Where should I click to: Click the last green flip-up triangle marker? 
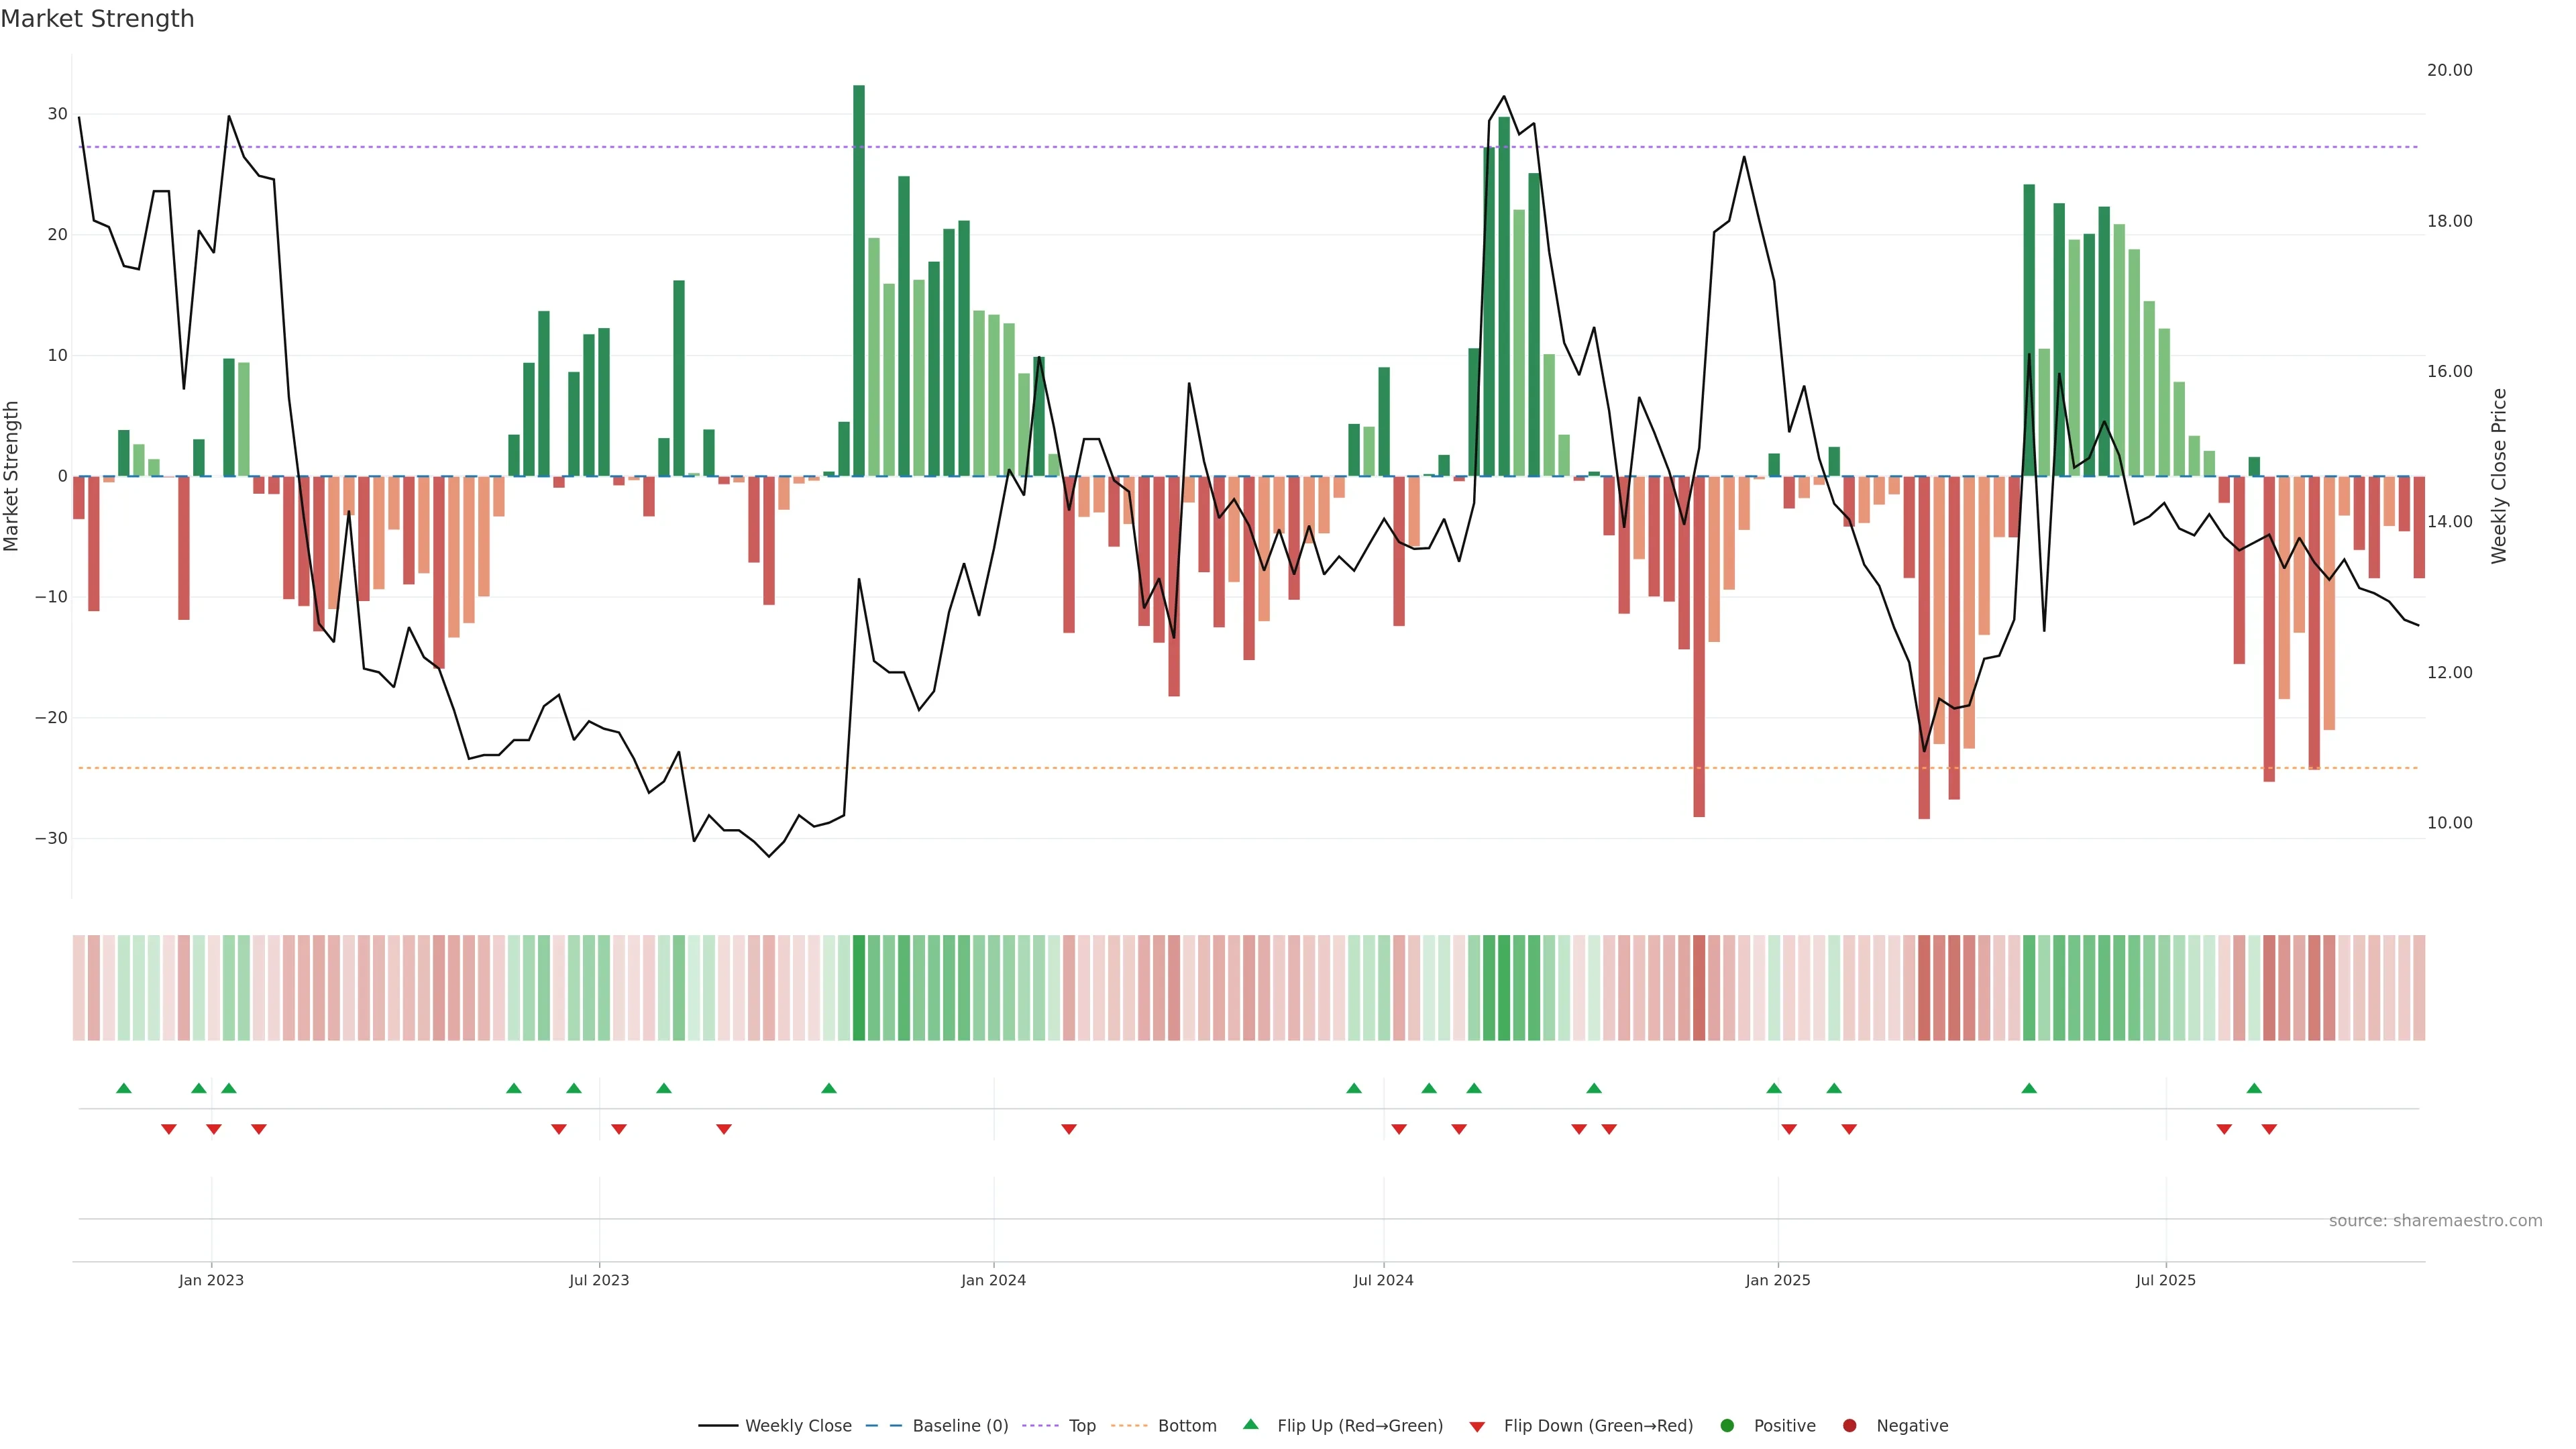pos(2254,1088)
